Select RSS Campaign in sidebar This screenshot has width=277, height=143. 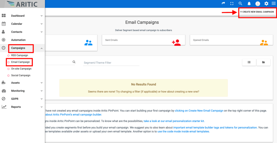19,55
